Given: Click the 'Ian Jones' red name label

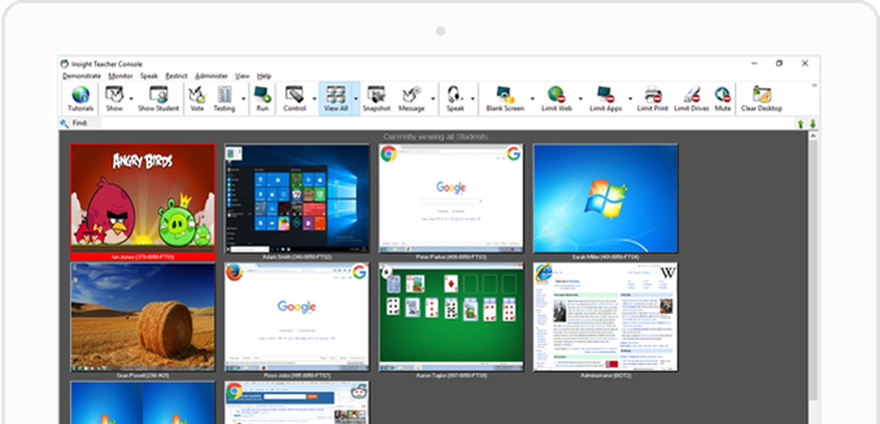Looking at the screenshot, I should click(x=143, y=257).
